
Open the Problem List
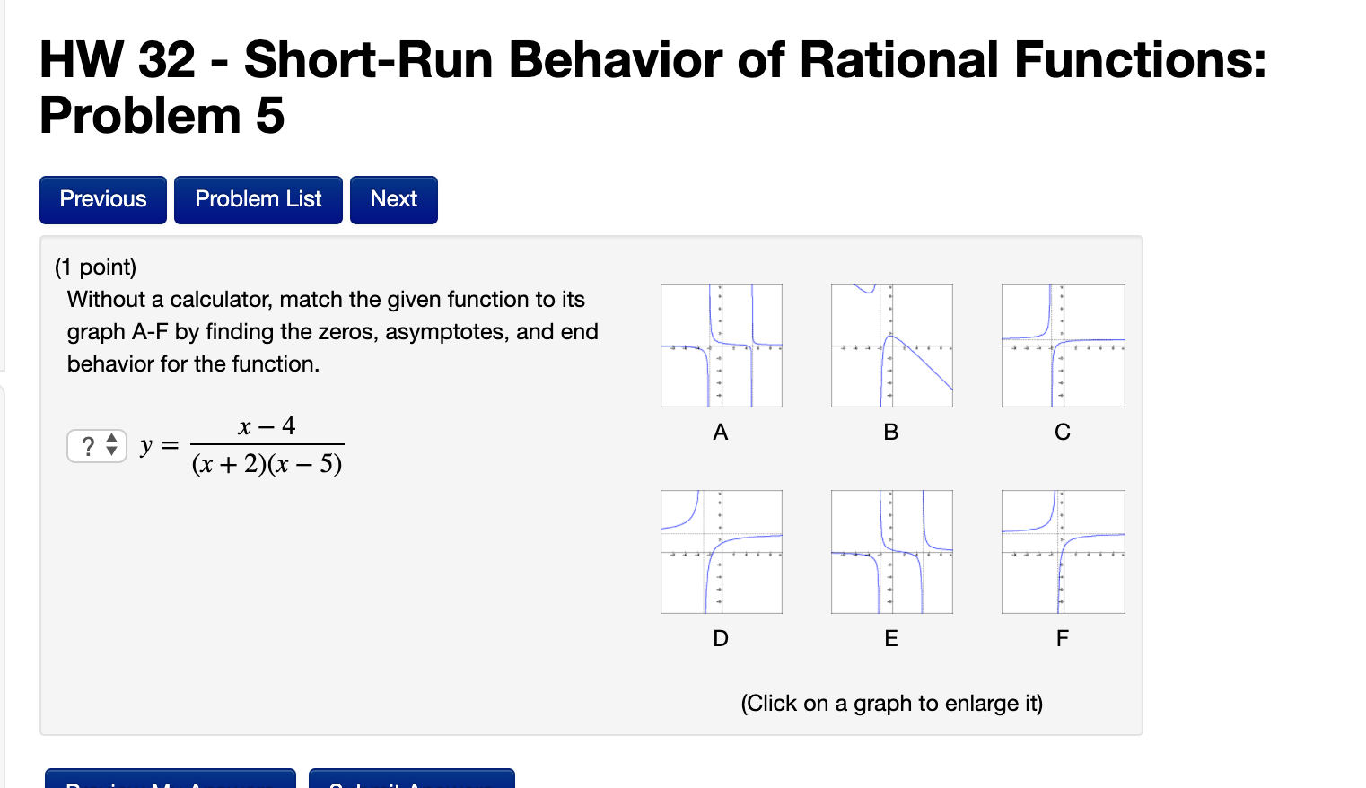[258, 199]
